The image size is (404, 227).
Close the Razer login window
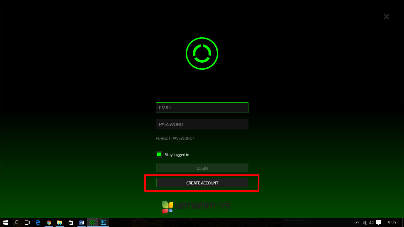tap(386, 17)
